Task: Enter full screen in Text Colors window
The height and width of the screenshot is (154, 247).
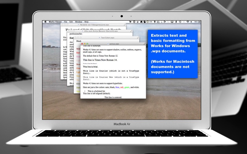Action: (138, 38)
